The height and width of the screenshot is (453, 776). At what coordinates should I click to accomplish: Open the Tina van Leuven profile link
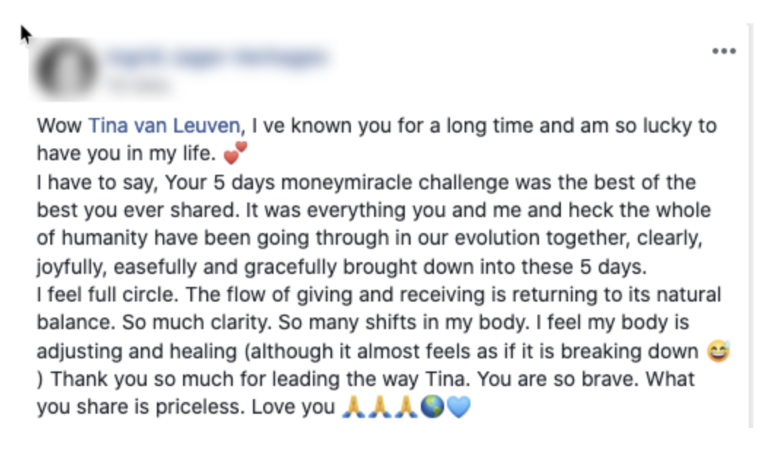[x=164, y=126]
